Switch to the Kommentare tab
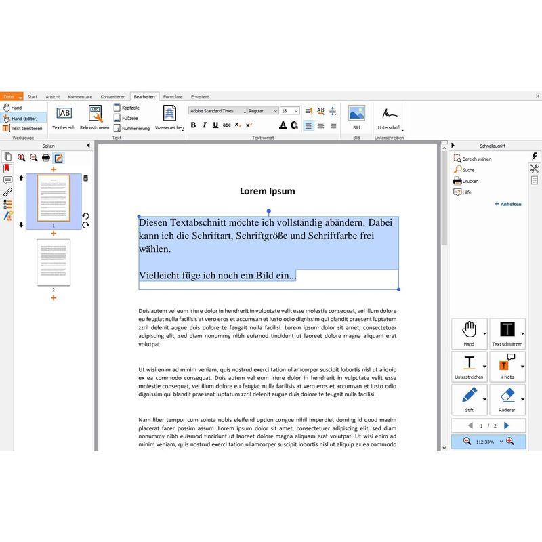Screen dimensions: 542x542 click(x=80, y=97)
